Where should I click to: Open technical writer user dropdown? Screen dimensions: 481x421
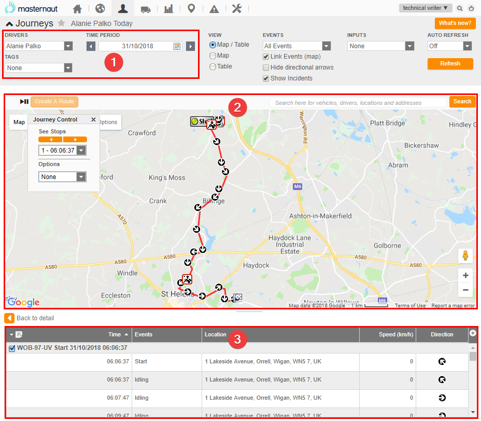(426, 8)
